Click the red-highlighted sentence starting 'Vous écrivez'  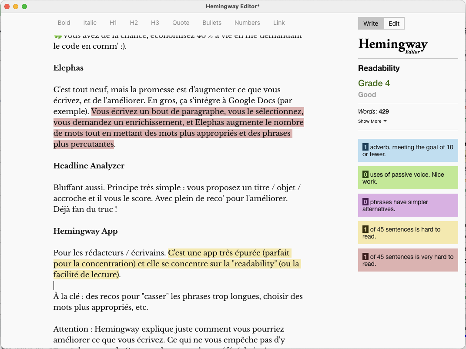pyautogui.click(x=179, y=128)
